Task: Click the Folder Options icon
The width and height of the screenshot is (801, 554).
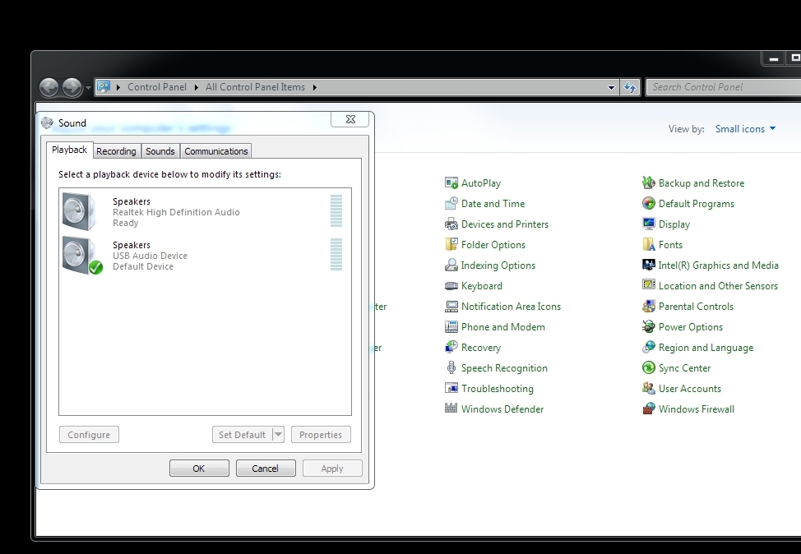Action: click(451, 245)
